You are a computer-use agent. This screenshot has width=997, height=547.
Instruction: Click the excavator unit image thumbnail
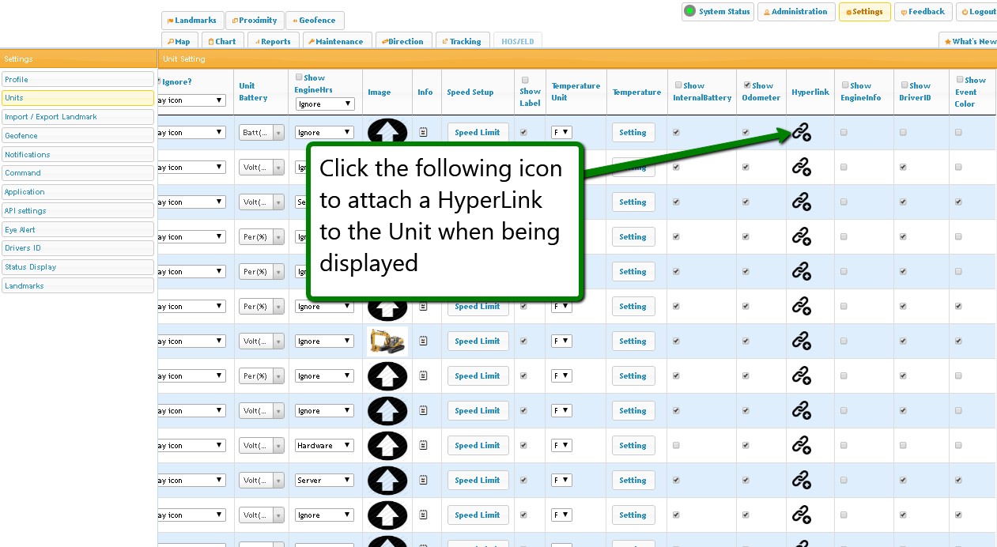(x=387, y=341)
